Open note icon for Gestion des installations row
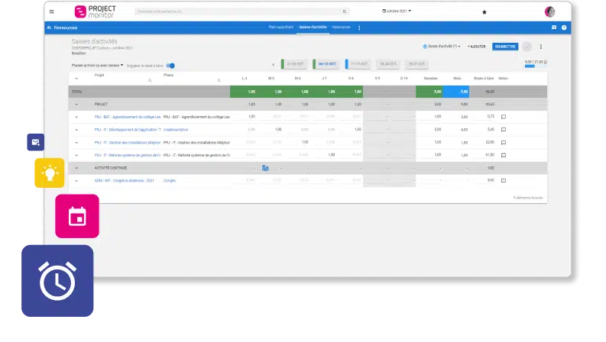 click(x=503, y=143)
